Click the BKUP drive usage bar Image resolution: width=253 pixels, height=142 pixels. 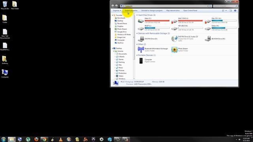[157, 28]
